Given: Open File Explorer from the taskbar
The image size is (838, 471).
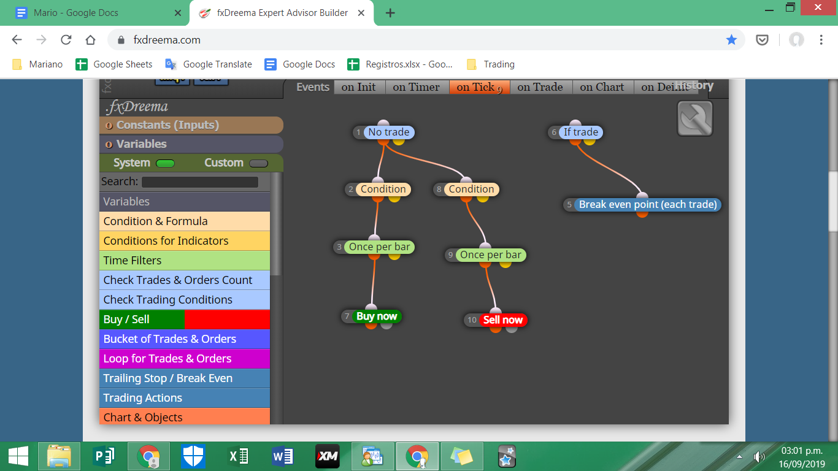Looking at the screenshot, I should (x=59, y=456).
